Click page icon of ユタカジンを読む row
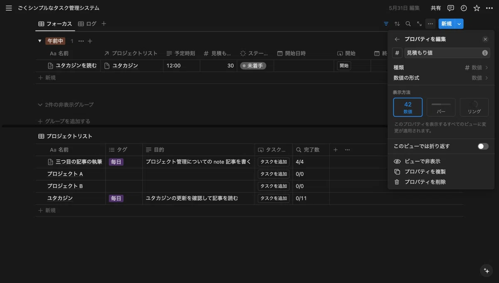Viewport: 499px width, 283px height. click(51, 66)
